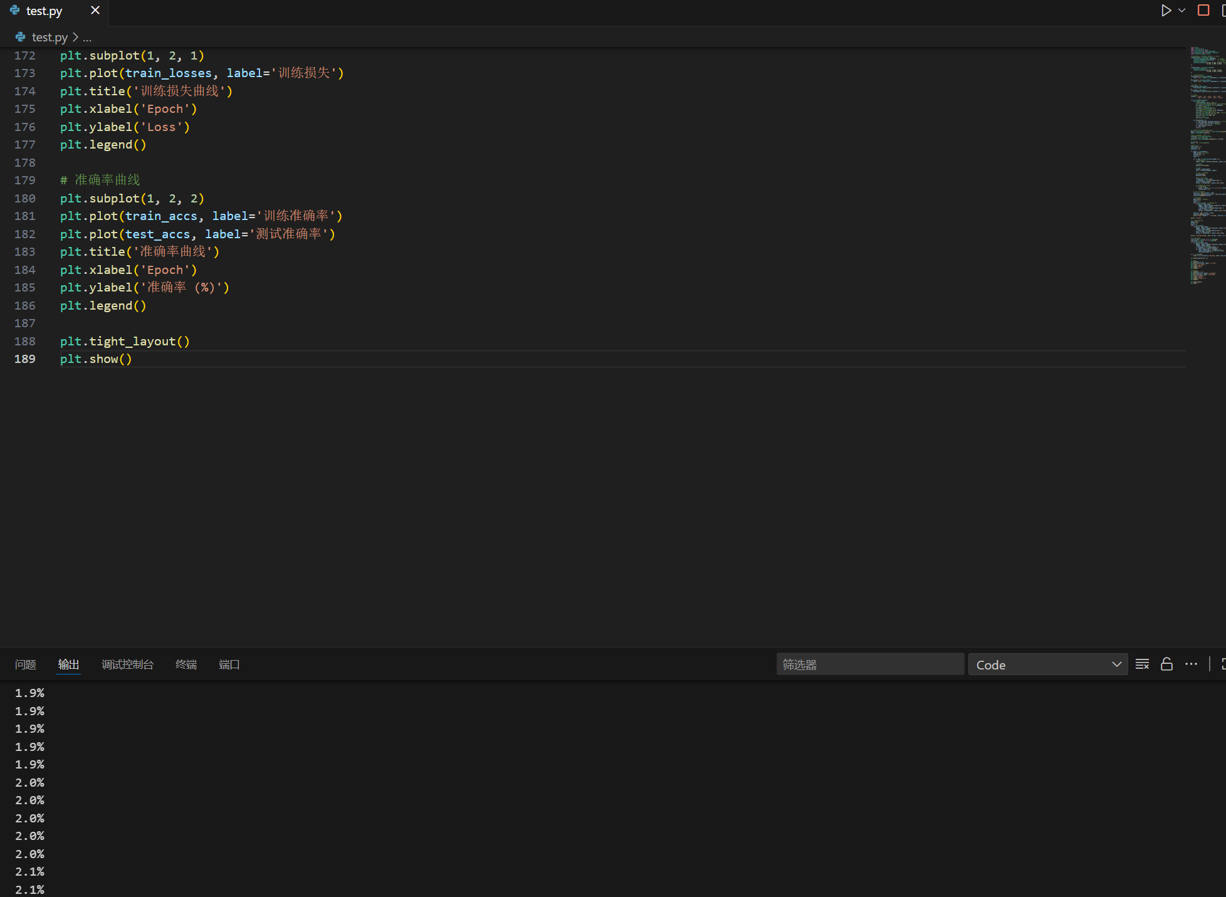Image resolution: width=1226 pixels, height=897 pixels.
Task: Run the Python file with play icon
Action: (1165, 11)
